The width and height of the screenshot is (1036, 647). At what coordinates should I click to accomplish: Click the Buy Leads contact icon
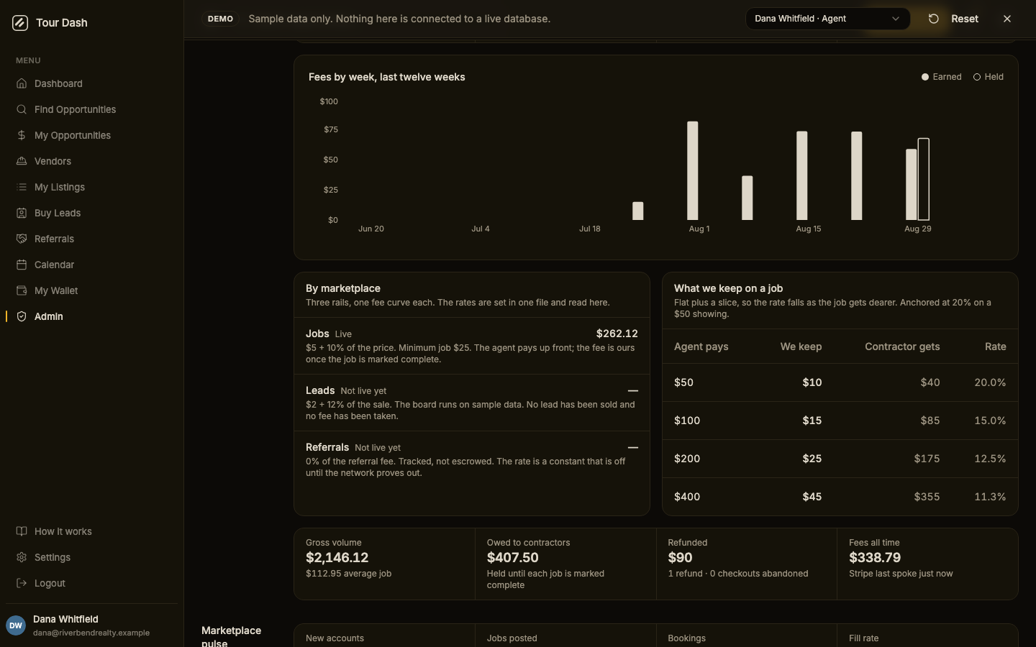22,213
